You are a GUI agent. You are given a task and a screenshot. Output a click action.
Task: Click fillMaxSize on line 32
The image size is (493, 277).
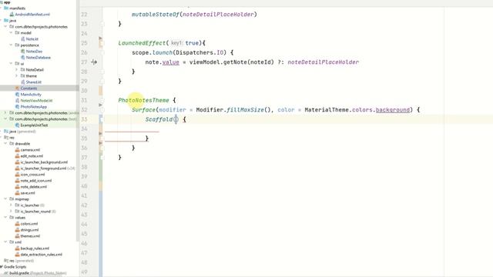tap(245, 110)
